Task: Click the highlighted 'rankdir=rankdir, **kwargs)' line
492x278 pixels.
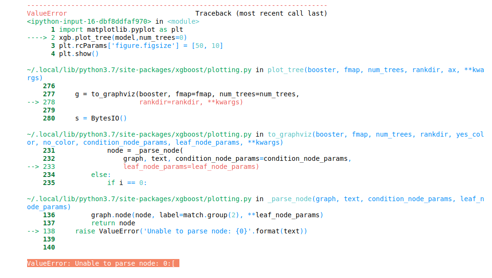Action: [191, 102]
